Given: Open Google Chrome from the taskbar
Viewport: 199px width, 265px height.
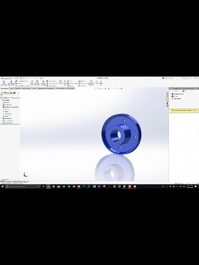Looking at the screenshot, I should tap(54, 187).
